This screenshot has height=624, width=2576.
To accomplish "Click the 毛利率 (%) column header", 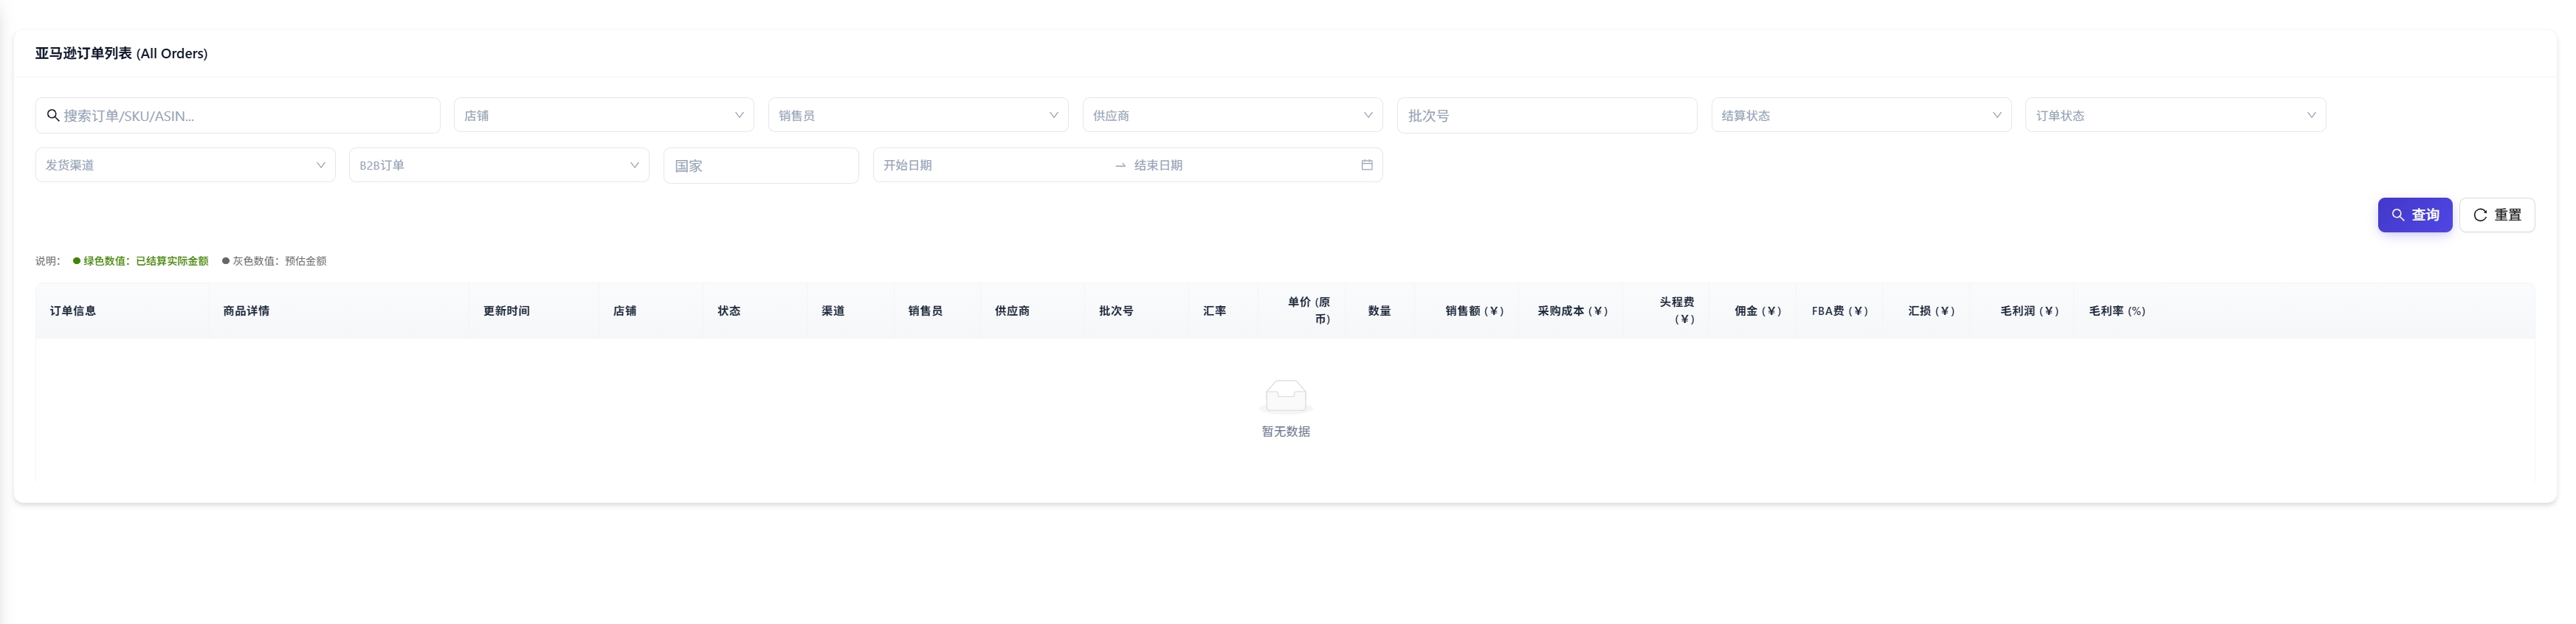I will pyautogui.click(x=2116, y=311).
